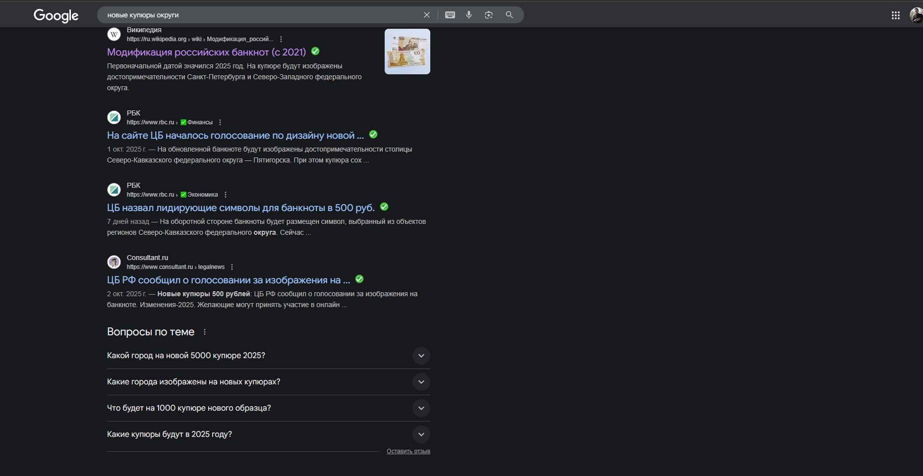
Task: Click the magnifier search button
Action: [509, 15]
